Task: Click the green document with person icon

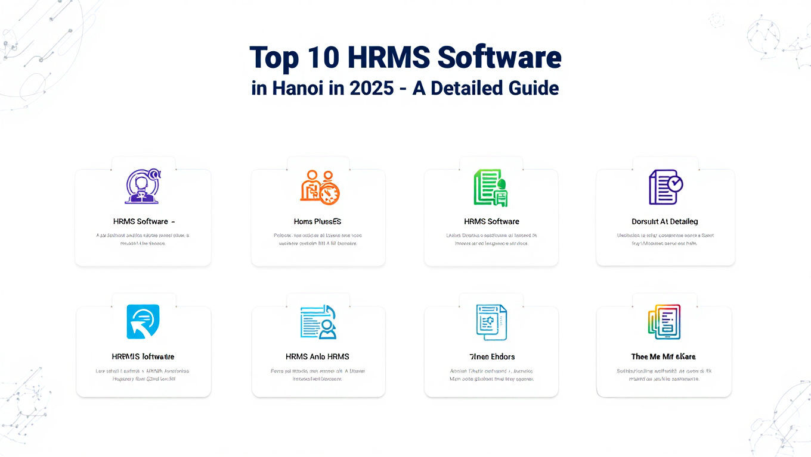Action: point(490,187)
